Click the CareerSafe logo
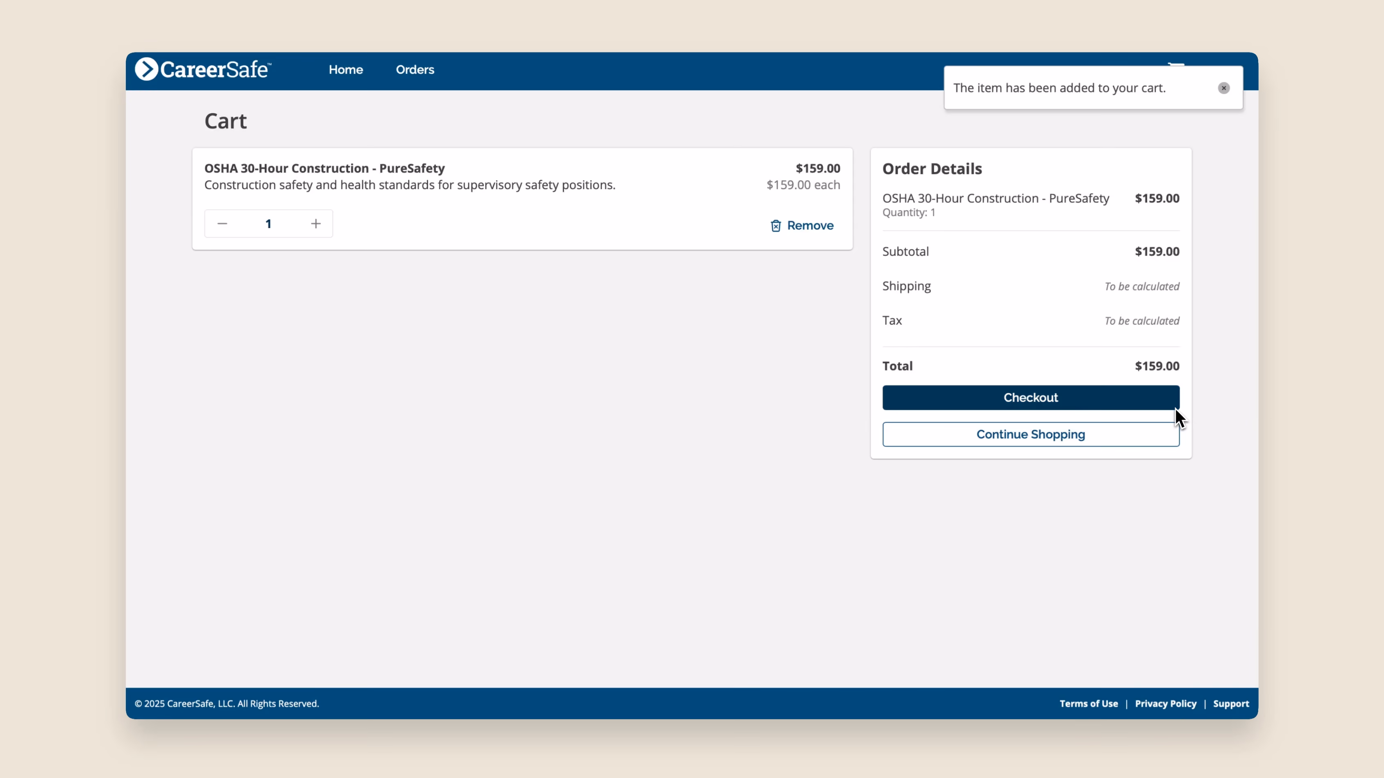This screenshot has height=778, width=1384. click(203, 69)
